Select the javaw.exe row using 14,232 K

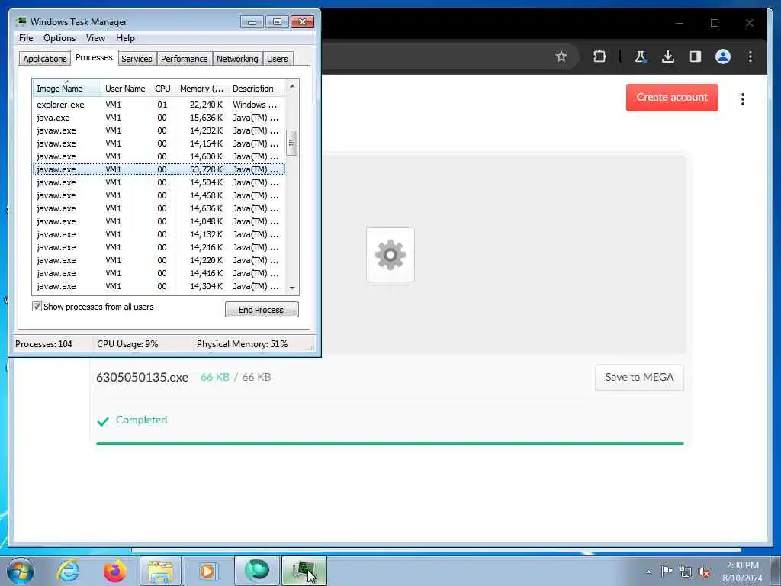[x=159, y=130]
